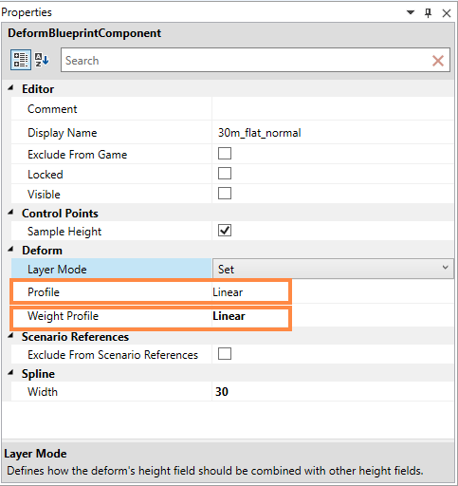Toggle Exclude From Game checkbox
458x486 pixels.
tap(225, 154)
